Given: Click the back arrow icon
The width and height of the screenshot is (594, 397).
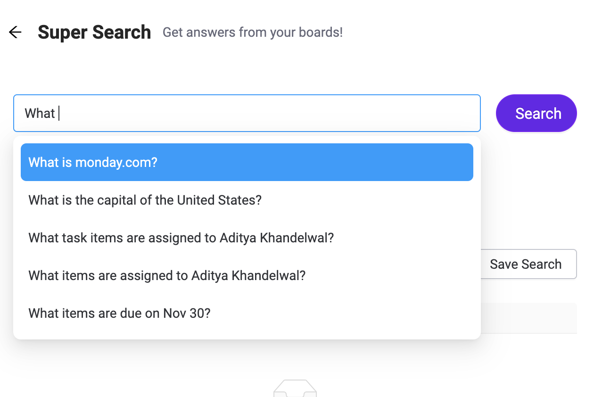Looking at the screenshot, I should tap(15, 32).
